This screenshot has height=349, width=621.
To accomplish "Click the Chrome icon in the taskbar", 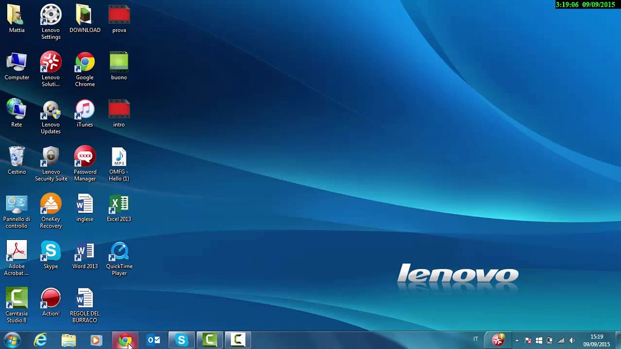I will tap(125, 340).
